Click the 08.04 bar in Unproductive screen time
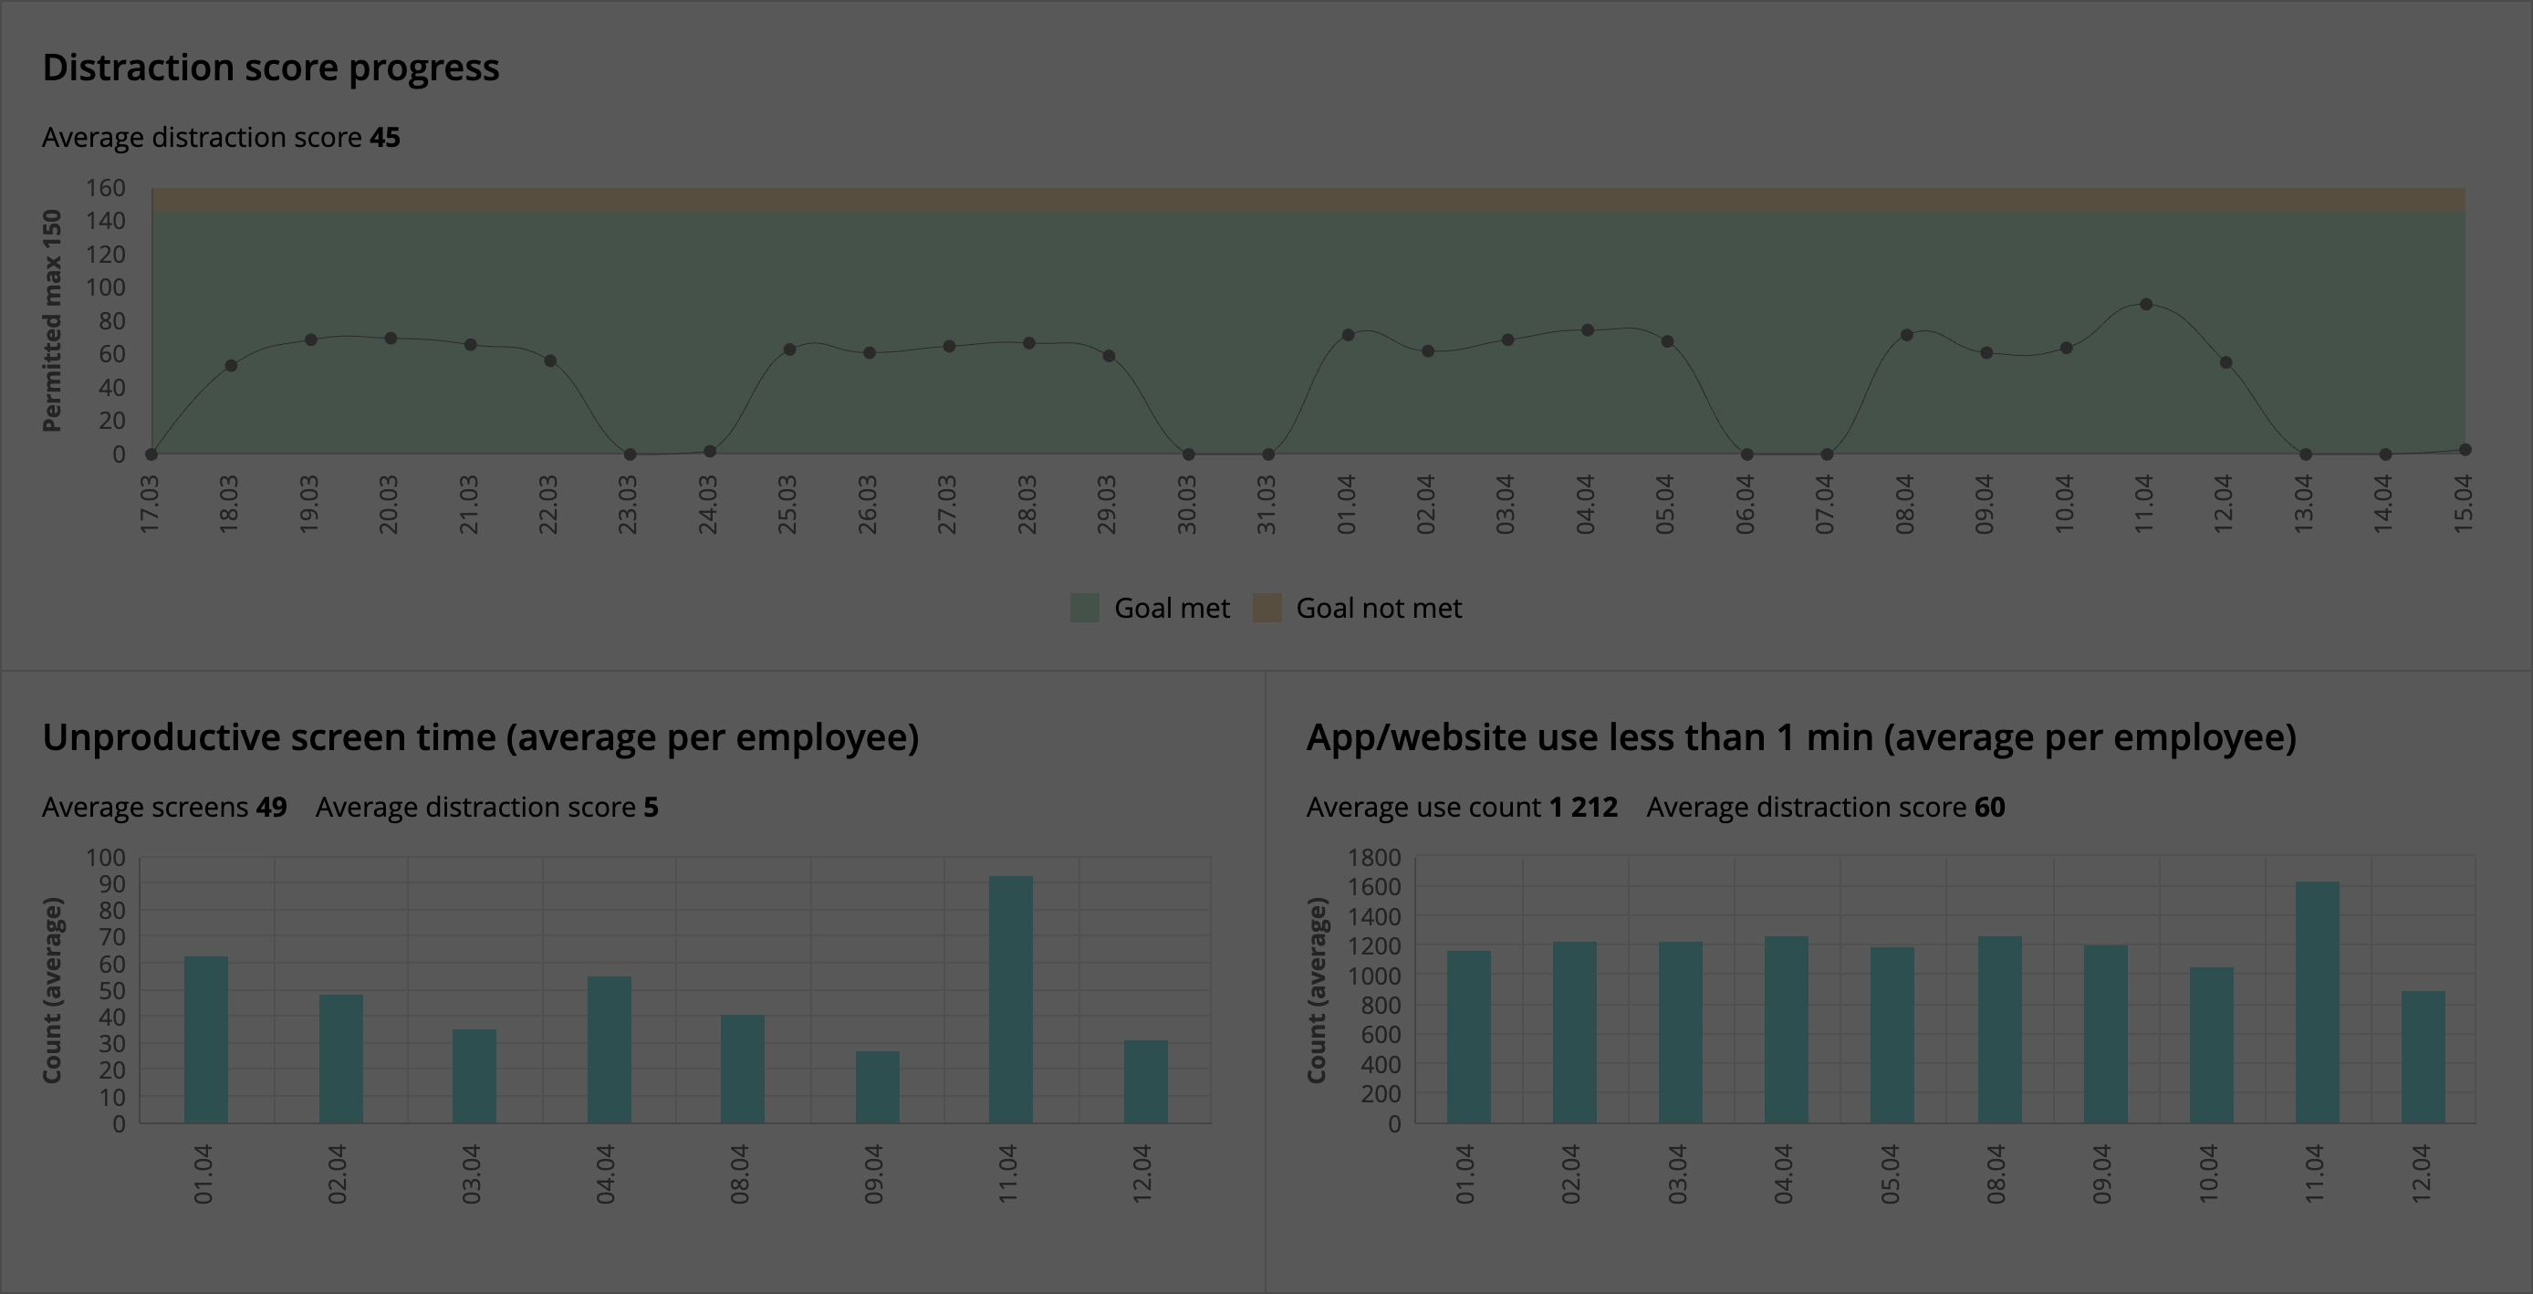2533x1294 pixels. click(743, 1069)
